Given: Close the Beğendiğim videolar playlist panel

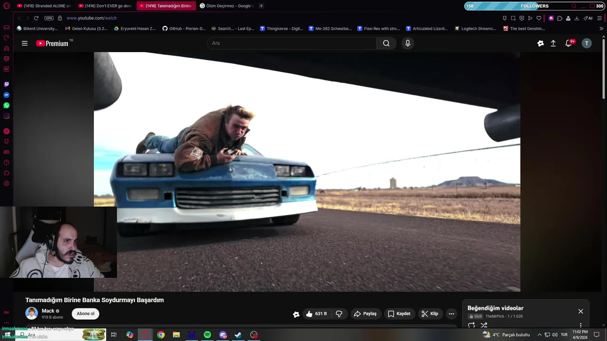Looking at the screenshot, I should [580, 311].
